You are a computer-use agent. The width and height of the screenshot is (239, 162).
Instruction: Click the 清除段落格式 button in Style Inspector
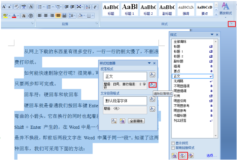152,85
